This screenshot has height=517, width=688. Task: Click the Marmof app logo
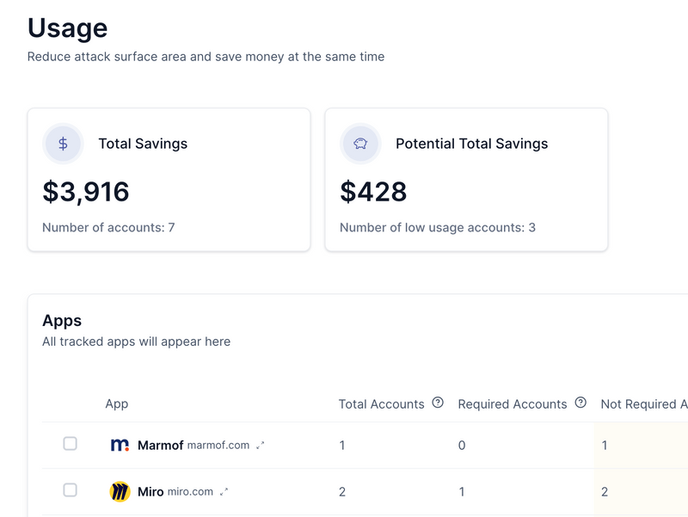tap(120, 446)
